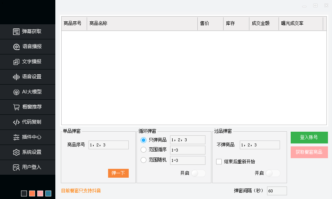Open 插件中心 via sliders icon

pyautogui.click(x=16, y=137)
